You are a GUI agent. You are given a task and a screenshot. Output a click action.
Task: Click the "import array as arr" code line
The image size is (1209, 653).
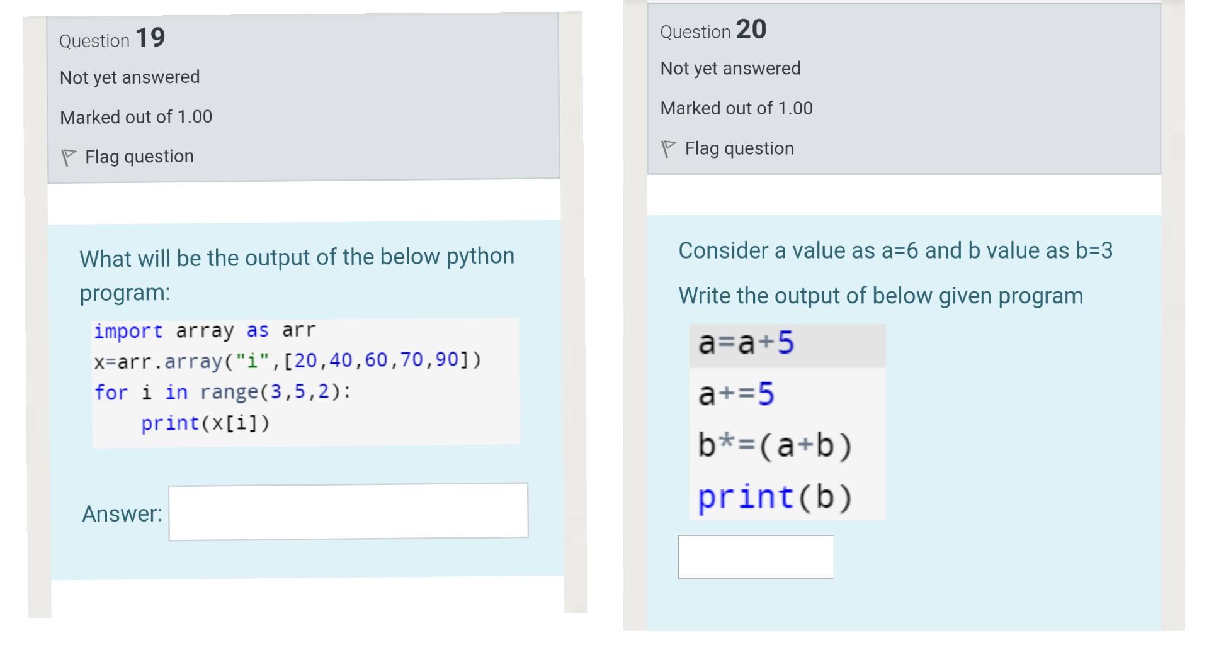pos(205,331)
